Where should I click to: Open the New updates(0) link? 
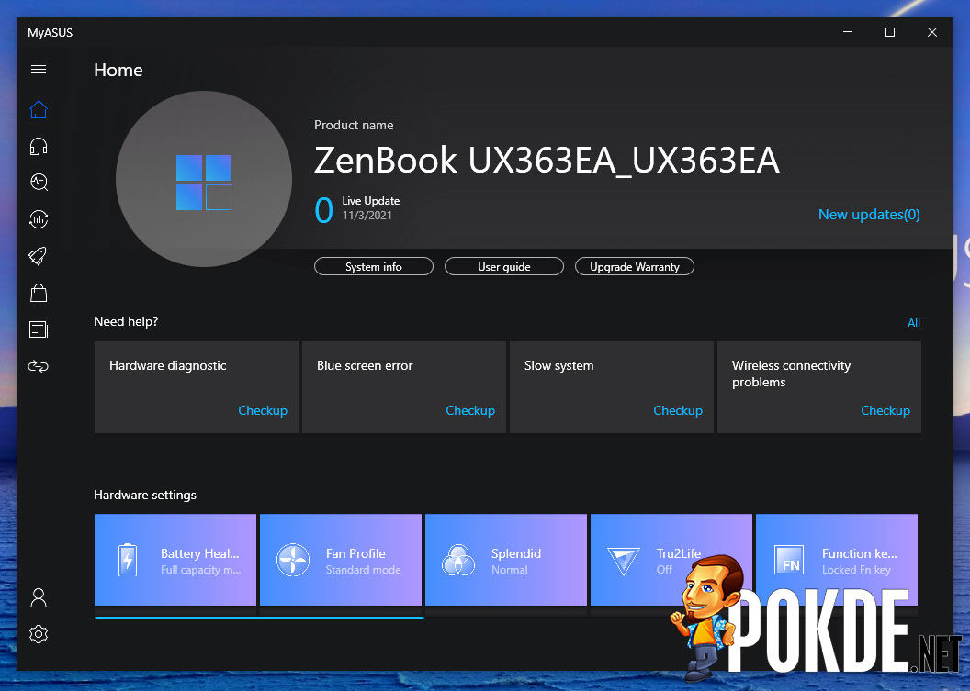click(x=869, y=215)
